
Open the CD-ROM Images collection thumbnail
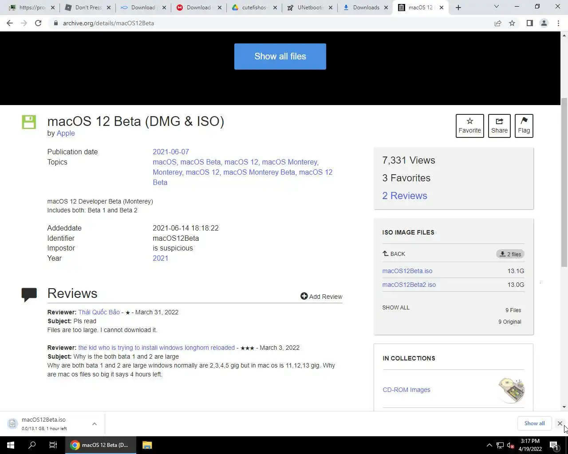click(511, 390)
